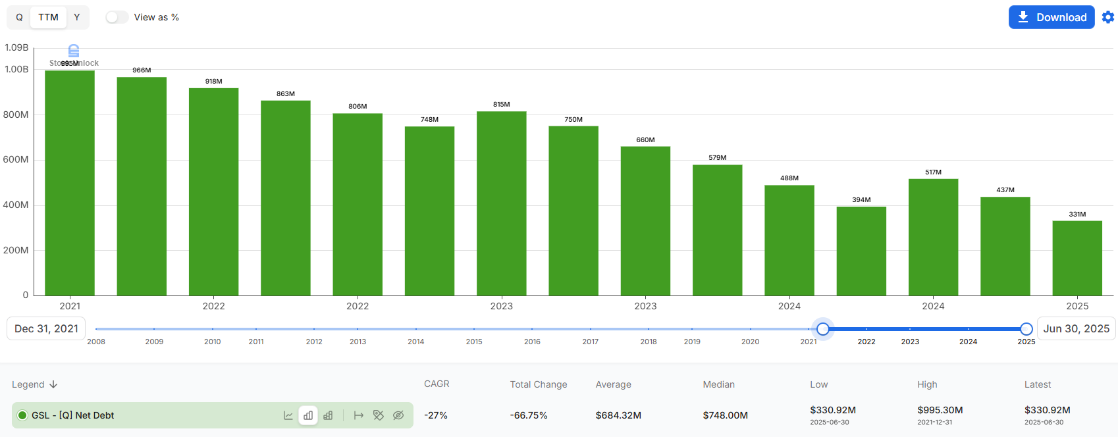
Task: Click the 2021-12-31 high date
Action: pyautogui.click(x=935, y=423)
